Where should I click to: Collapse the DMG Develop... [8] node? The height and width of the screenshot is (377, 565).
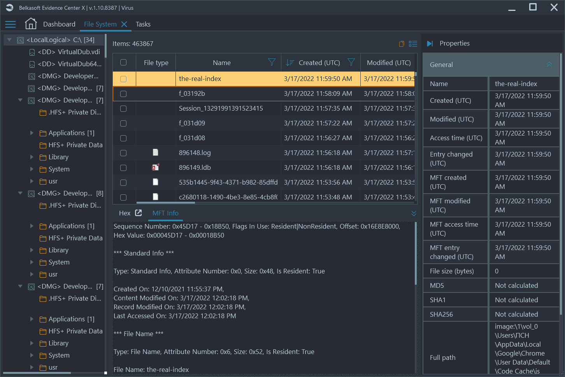coord(20,193)
